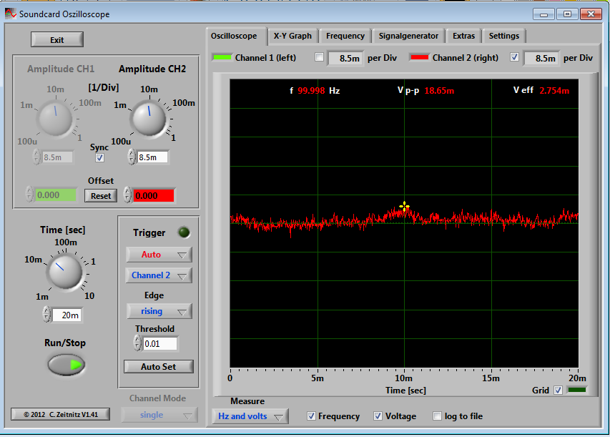610x437 pixels.
Task: Click the Channel 2 red color indicator
Action: [x=419, y=58]
